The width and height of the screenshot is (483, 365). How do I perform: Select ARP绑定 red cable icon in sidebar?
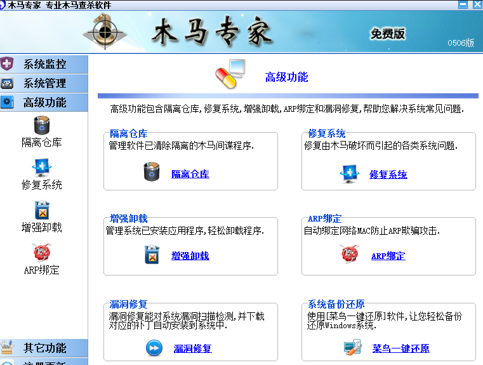tap(42, 253)
